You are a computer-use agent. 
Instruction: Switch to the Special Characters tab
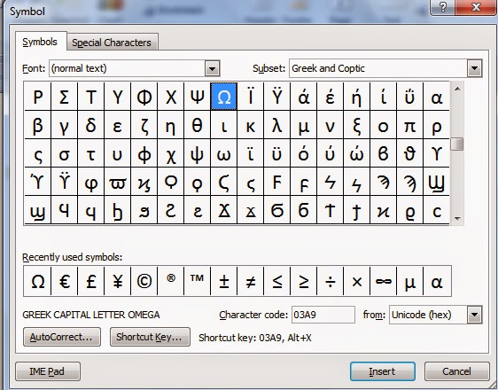[x=113, y=43]
